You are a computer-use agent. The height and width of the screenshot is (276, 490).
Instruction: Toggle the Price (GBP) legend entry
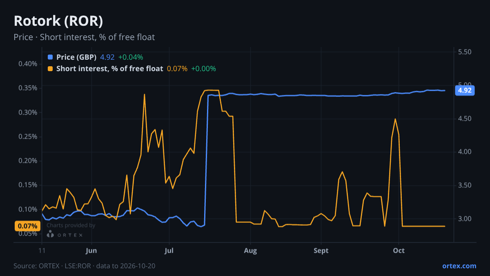(76, 57)
